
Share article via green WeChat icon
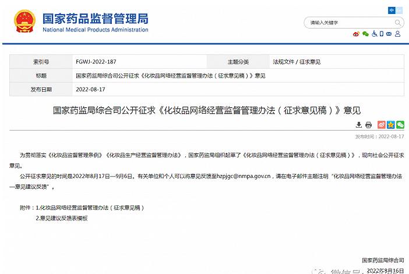pyautogui.click(x=400, y=125)
